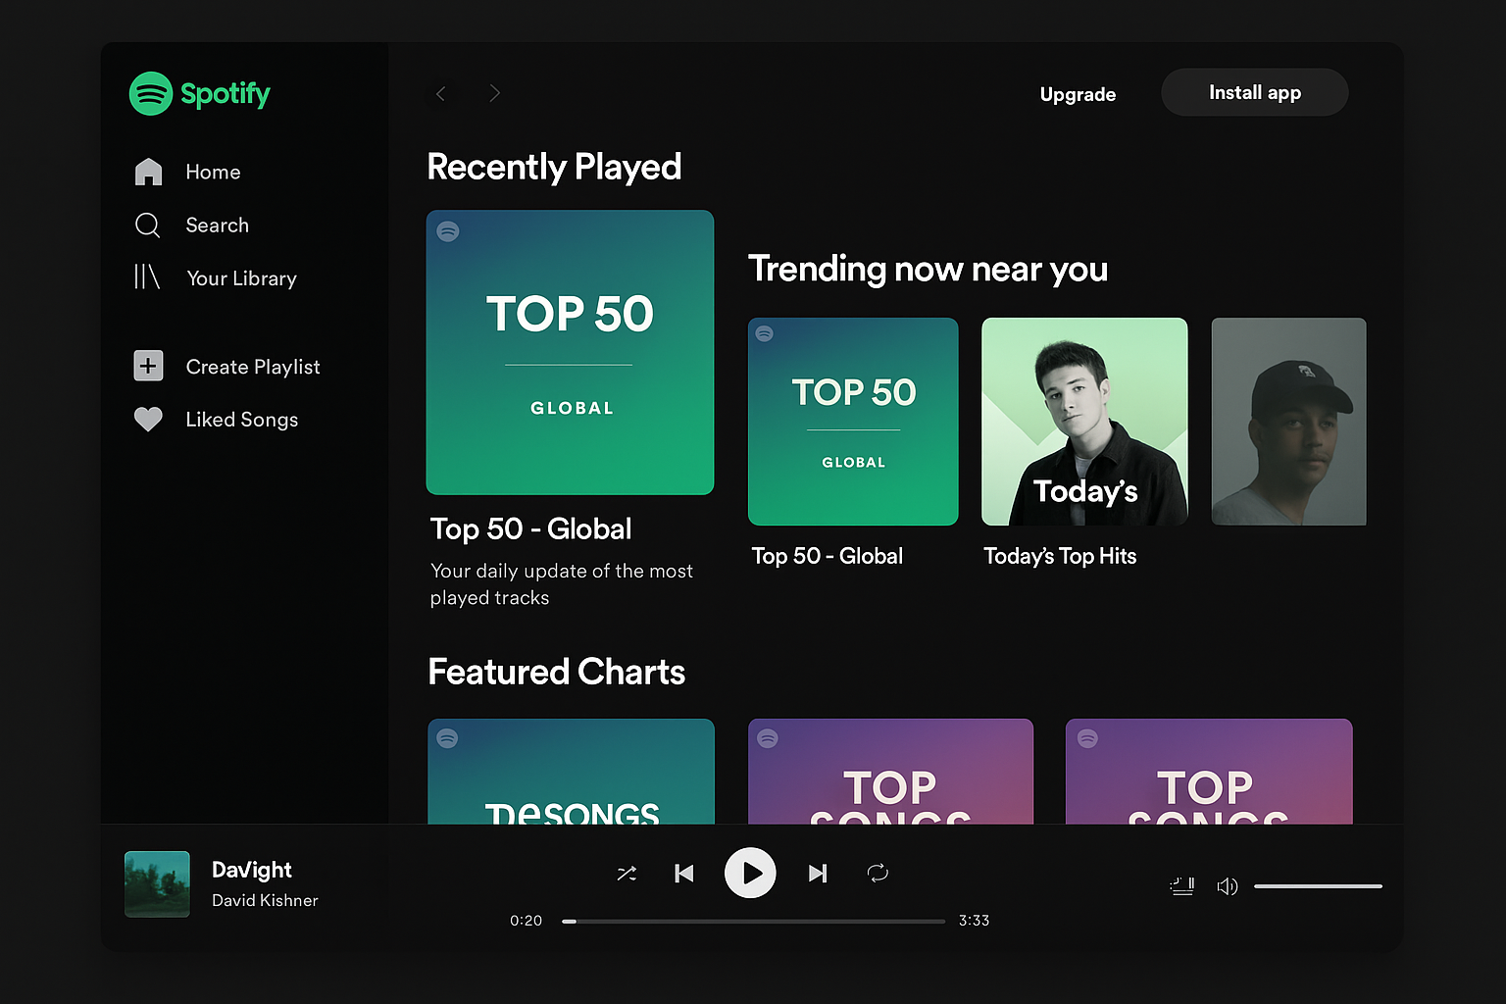Screen dimensions: 1506x1004
Task: Skip to the previous track
Action: coord(684,873)
